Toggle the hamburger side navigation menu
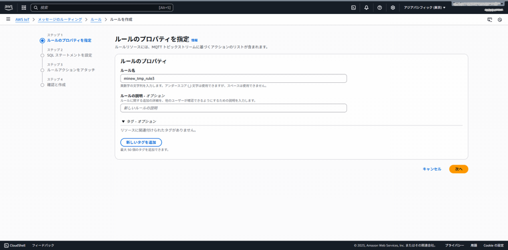The image size is (508, 250). [x=8, y=19]
